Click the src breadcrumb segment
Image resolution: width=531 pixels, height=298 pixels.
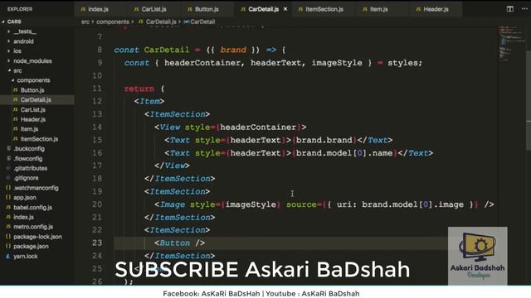point(85,22)
